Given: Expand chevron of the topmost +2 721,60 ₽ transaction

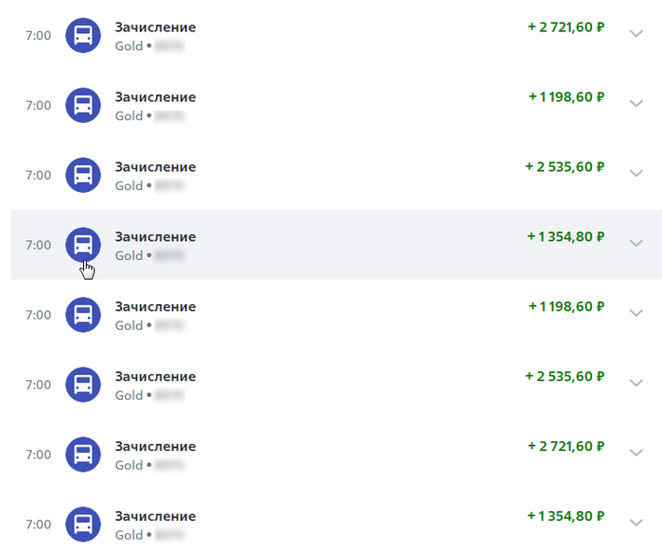Looking at the screenshot, I should [x=636, y=33].
